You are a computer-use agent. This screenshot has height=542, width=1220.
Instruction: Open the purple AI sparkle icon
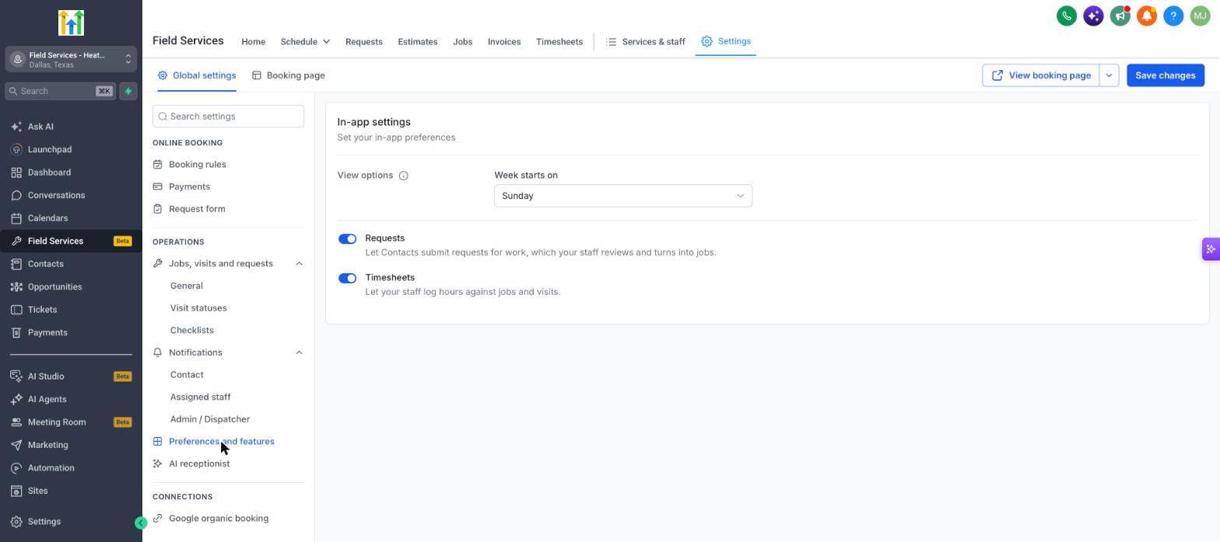(1093, 16)
